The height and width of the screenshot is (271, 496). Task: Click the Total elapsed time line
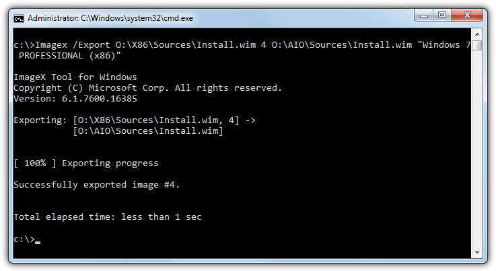pyautogui.click(x=108, y=217)
